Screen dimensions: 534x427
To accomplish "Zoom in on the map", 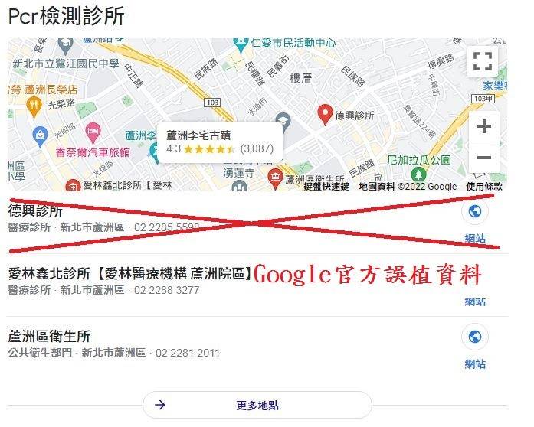I will 484,126.
